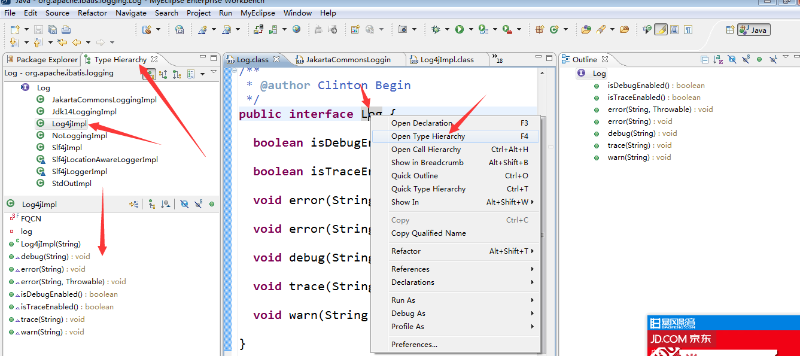The image size is (800, 356).
Task: Choose Quick Outline in context menu
Action: [455, 176]
